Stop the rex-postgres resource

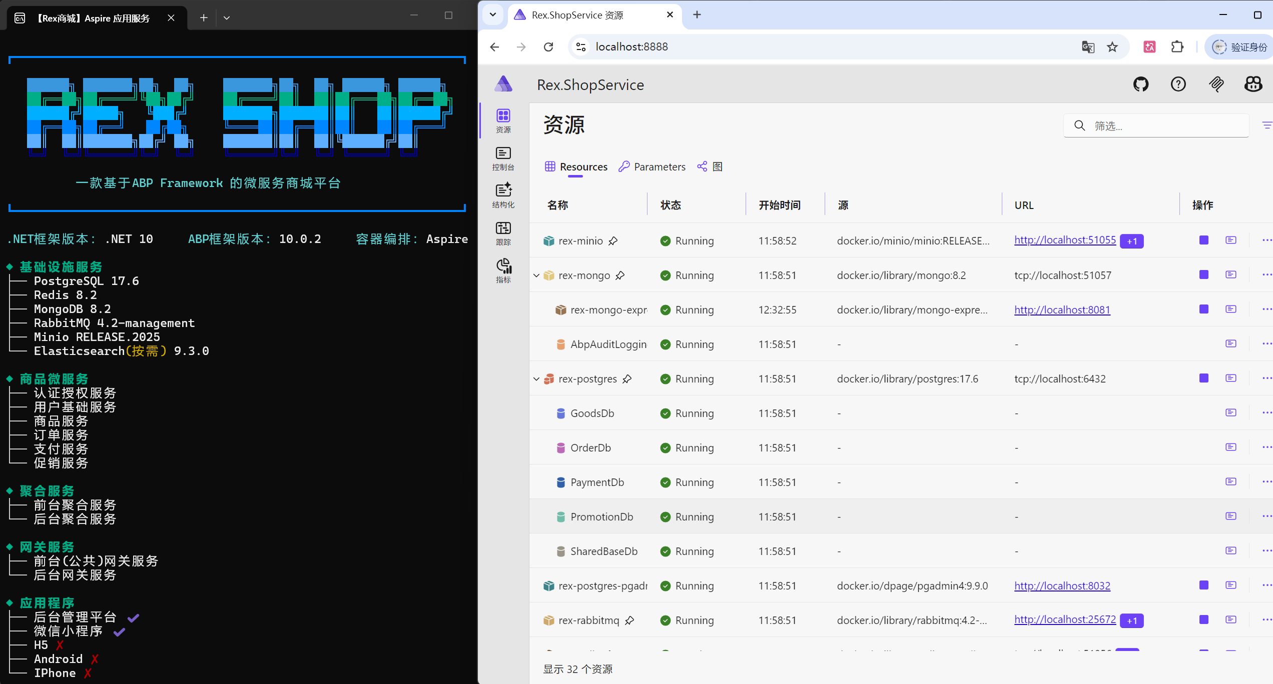pyautogui.click(x=1204, y=378)
